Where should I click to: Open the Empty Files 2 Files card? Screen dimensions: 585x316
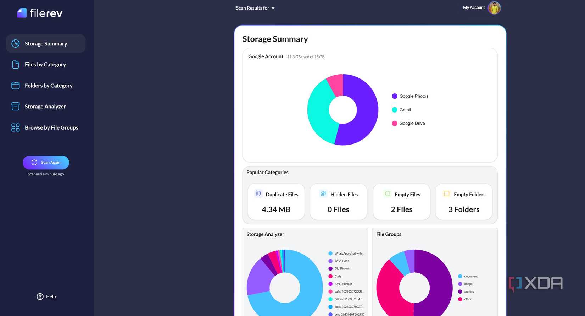[x=402, y=202]
